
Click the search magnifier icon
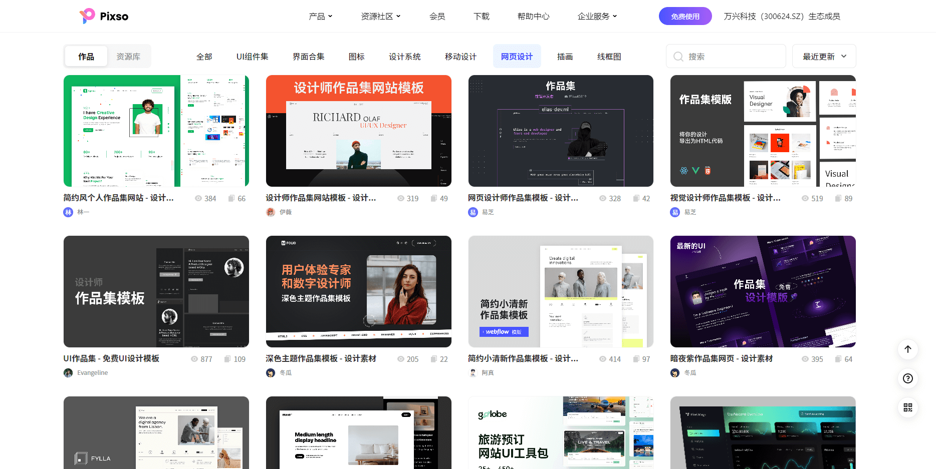tap(678, 57)
